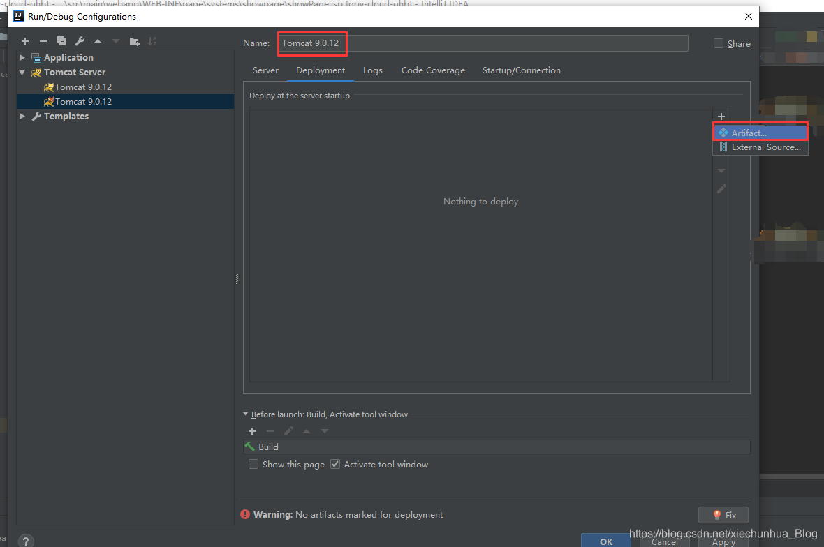Move configuration down in list
The width and height of the screenshot is (824, 547).
116,41
